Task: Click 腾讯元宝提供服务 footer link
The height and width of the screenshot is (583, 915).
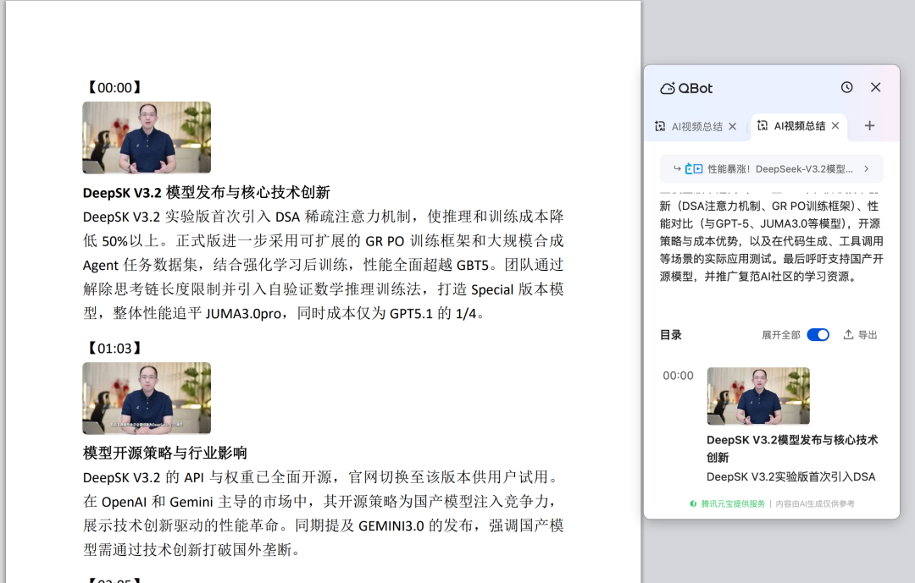Action: pyautogui.click(x=733, y=503)
